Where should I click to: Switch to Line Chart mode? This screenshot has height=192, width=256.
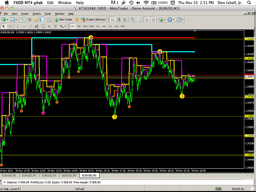125,20
